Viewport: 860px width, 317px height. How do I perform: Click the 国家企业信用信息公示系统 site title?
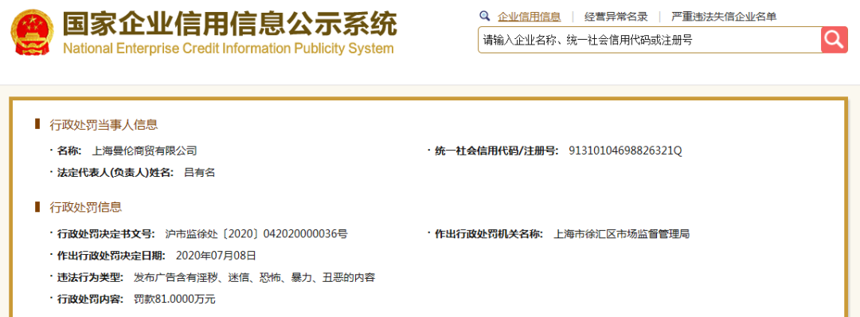[229, 23]
